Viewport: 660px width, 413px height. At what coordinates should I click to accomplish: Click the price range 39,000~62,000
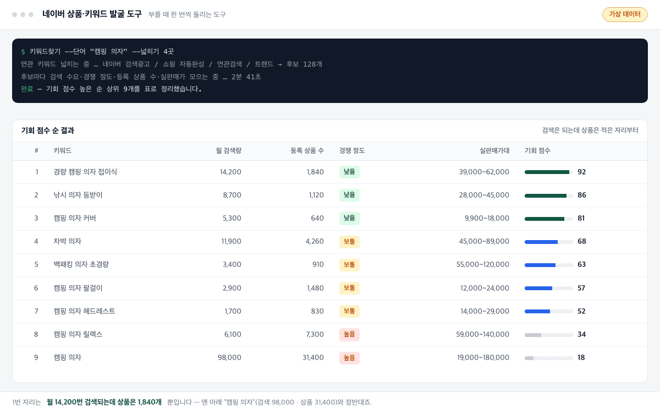(x=485, y=172)
